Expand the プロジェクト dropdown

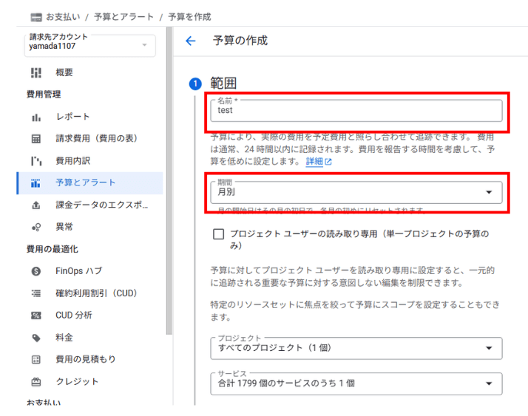356,347
